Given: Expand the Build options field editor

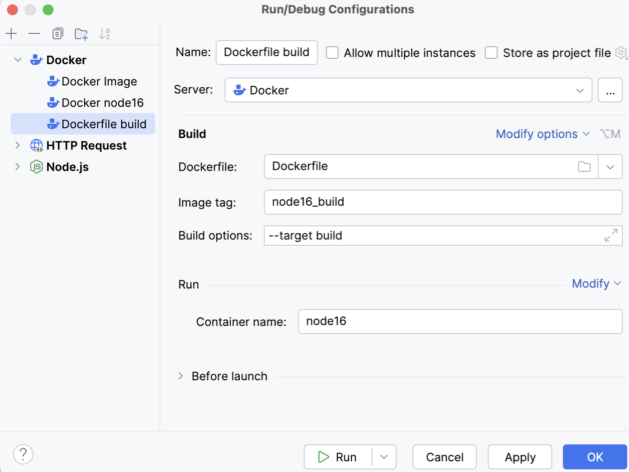Looking at the screenshot, I should click(x=612, y=236).
